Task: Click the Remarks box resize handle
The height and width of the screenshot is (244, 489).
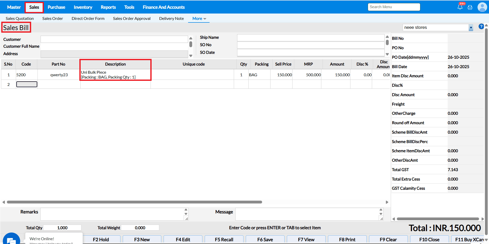Action: click(x=187, y=219)
